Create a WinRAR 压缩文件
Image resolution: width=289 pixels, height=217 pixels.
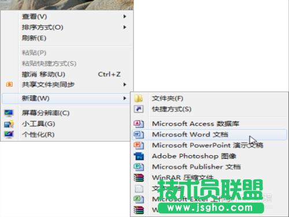(209, 178)
